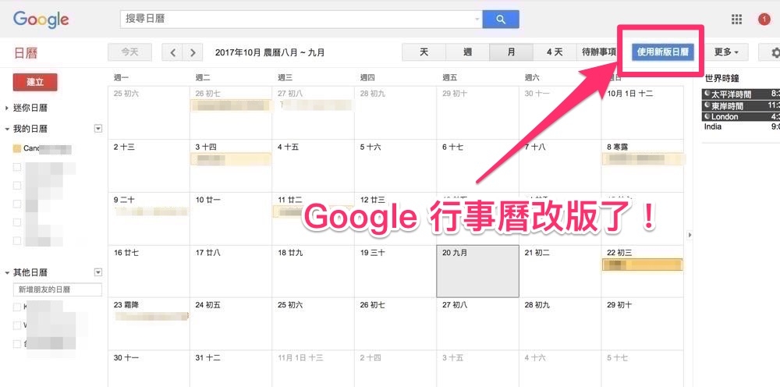The image size is (780, 387).
Task: Switch to 週 view
Action: click(467, 52)
